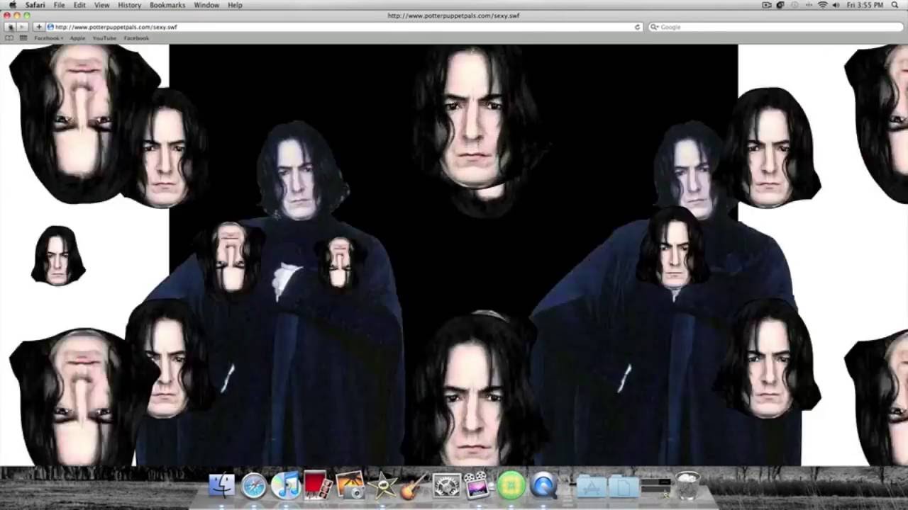908x510 pixels.
Task: Launch iPhoto from the Dock
Action: coord(350,485)
